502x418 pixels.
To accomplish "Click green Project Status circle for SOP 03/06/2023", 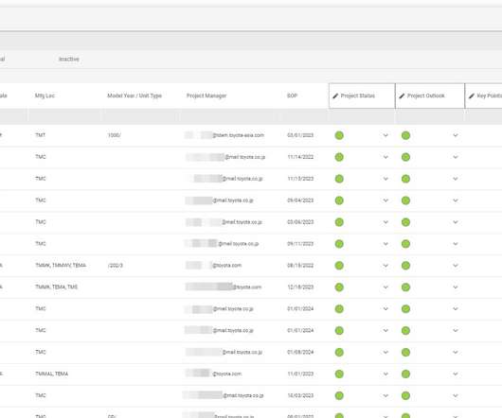I will (x=339, y=222).
